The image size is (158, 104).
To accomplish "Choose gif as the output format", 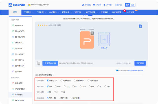I will (73, 86).
